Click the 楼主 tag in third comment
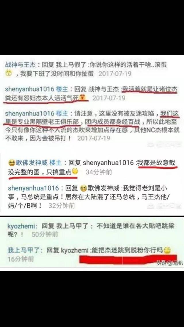The height and width of the screenshot is (327, 184). (x=62, y=114)
